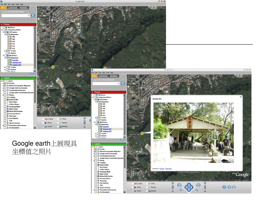Click the center stop button of navigation pad

(x=189, y=187)
